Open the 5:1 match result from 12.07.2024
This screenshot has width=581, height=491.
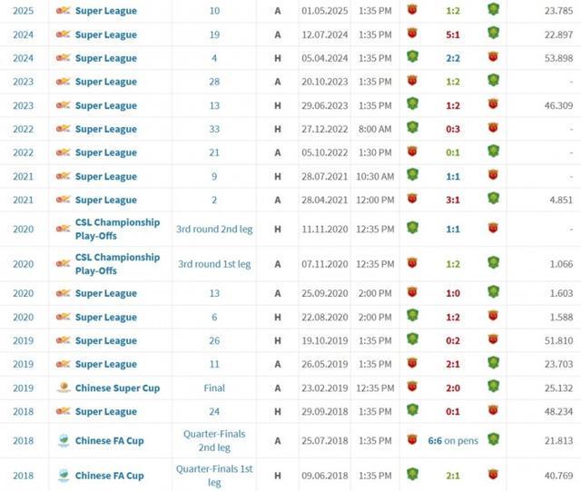[x=453, y=34]
